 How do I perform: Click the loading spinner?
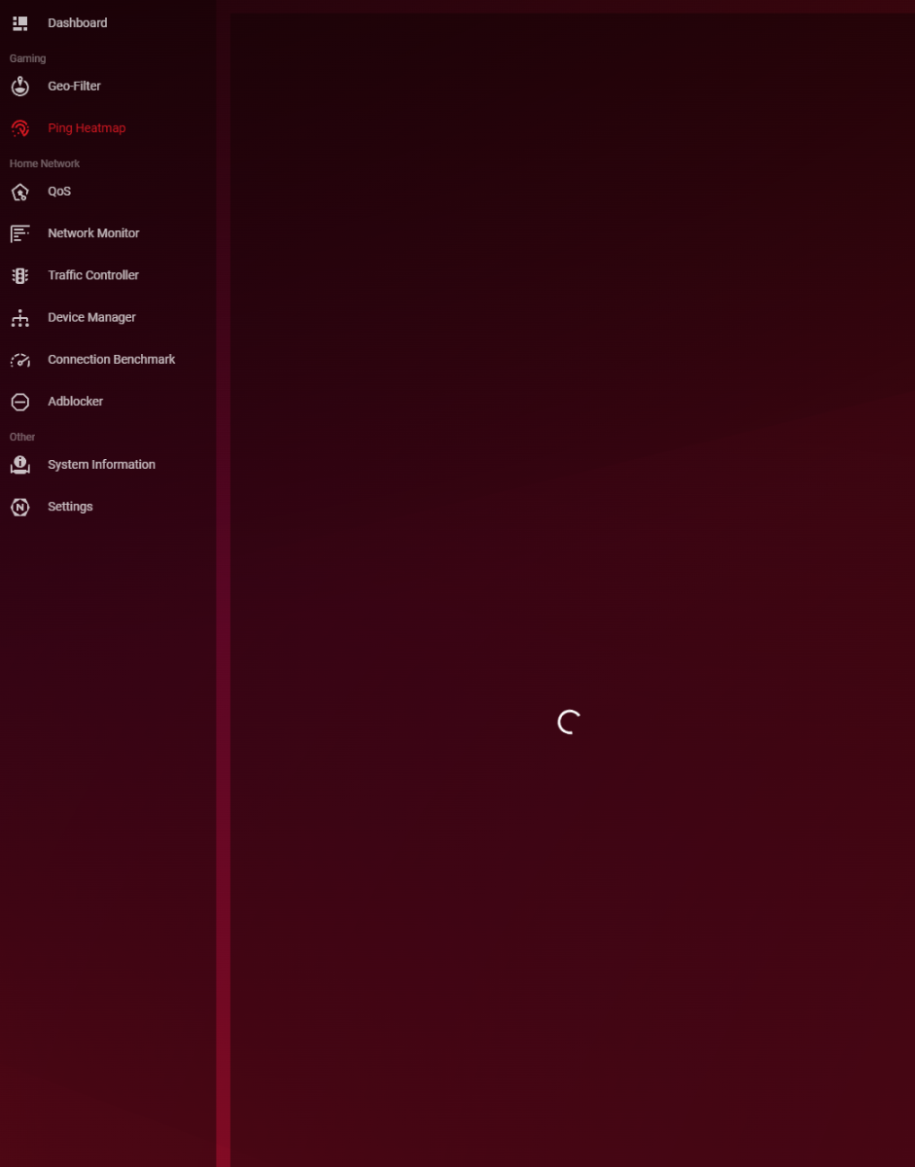pyautogui.click(x=570, y=722)
